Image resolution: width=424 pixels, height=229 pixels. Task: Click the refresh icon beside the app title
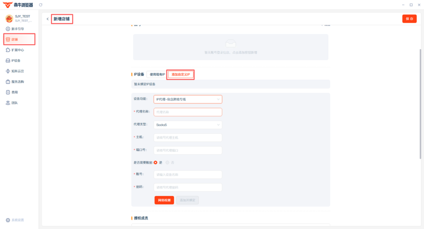pos(41,5)
